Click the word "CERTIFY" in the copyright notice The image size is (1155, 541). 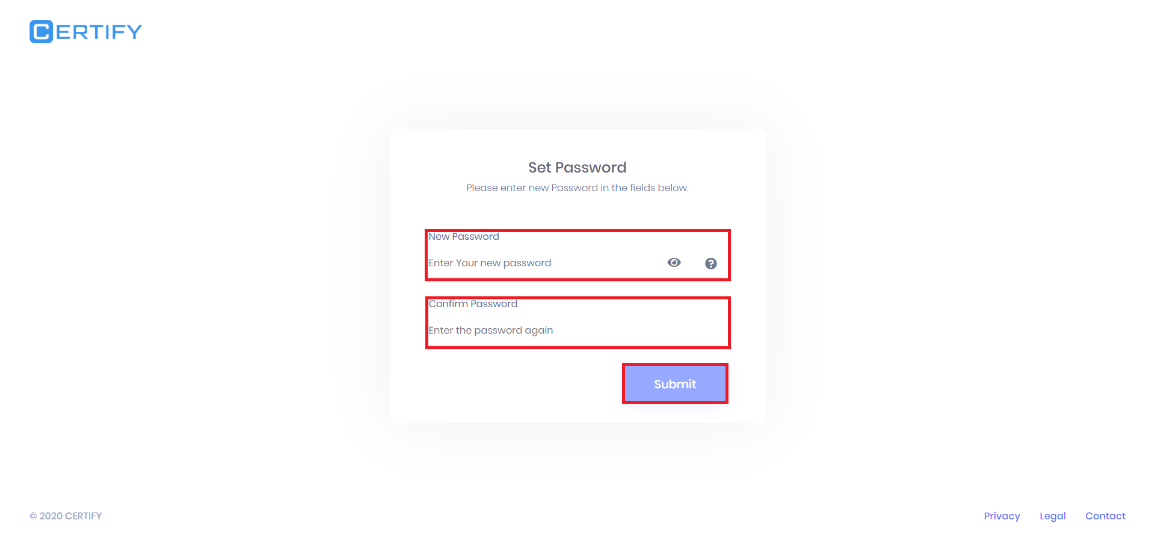83,516
